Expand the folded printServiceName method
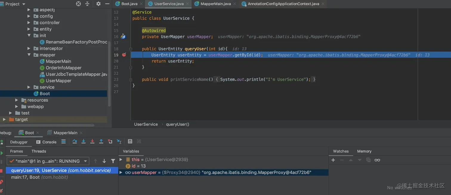Viewport: 451px width, 195px height. [x=131, y=79]
